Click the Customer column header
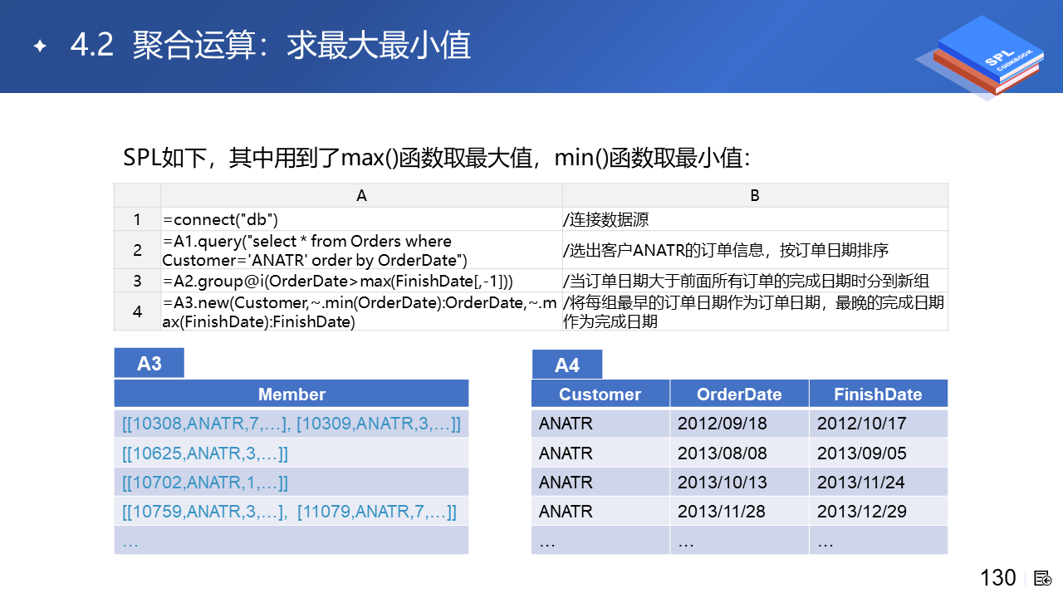The width and height of the screenshot is (1063, 598). coord(600,394)
